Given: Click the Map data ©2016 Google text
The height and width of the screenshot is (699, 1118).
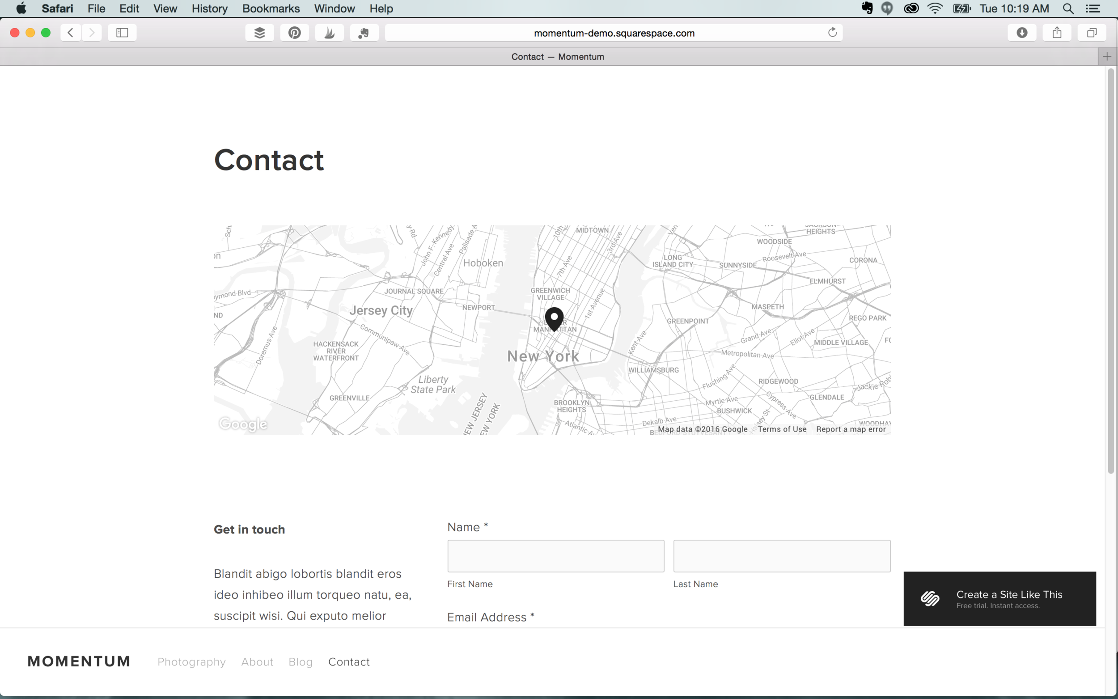Looking at the screenshot, I should click(x=703, y=429).
